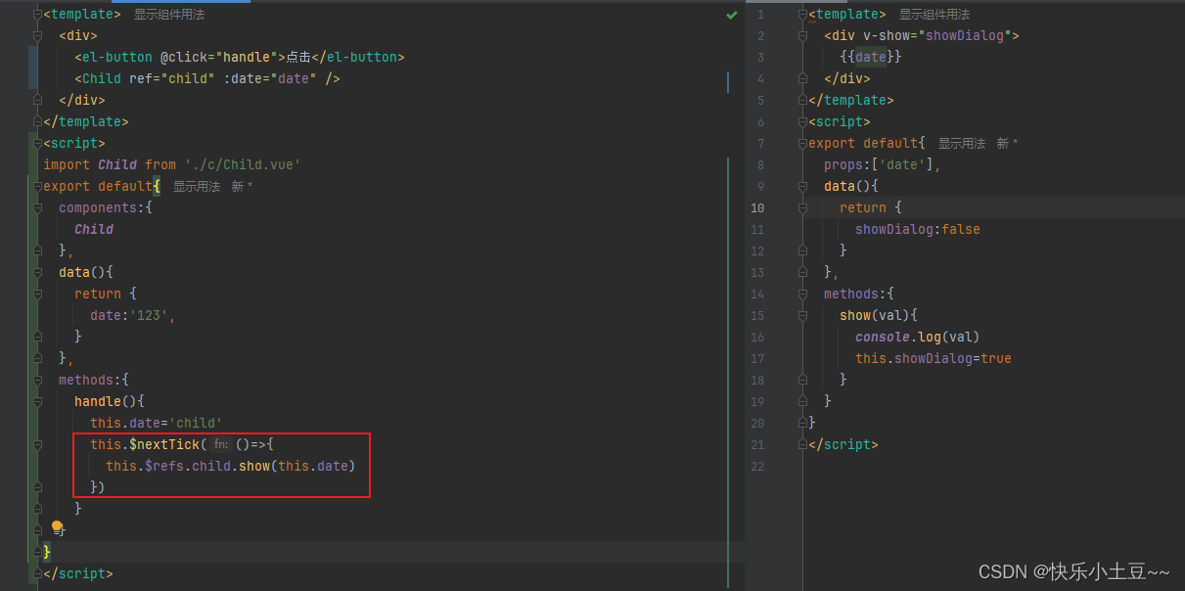This screenshot has height=591, width=1185.
Task: Collapse the <template> block in left editor
Action: pyautogui.click(x=38, y=15)
